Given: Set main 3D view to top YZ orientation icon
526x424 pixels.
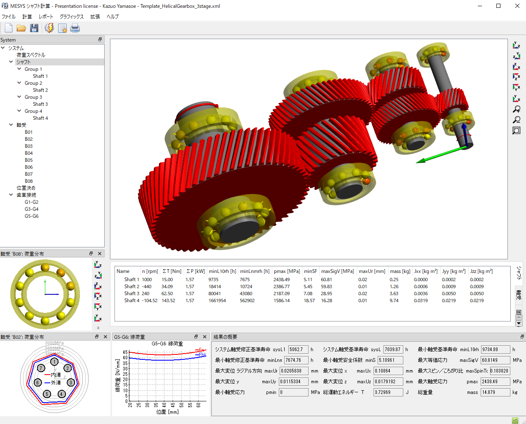Looking at the screenshot, I should coord(516,45).
